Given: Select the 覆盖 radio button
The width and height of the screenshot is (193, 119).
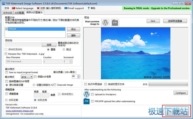Looking at the screenshot, I should (48, 49).
